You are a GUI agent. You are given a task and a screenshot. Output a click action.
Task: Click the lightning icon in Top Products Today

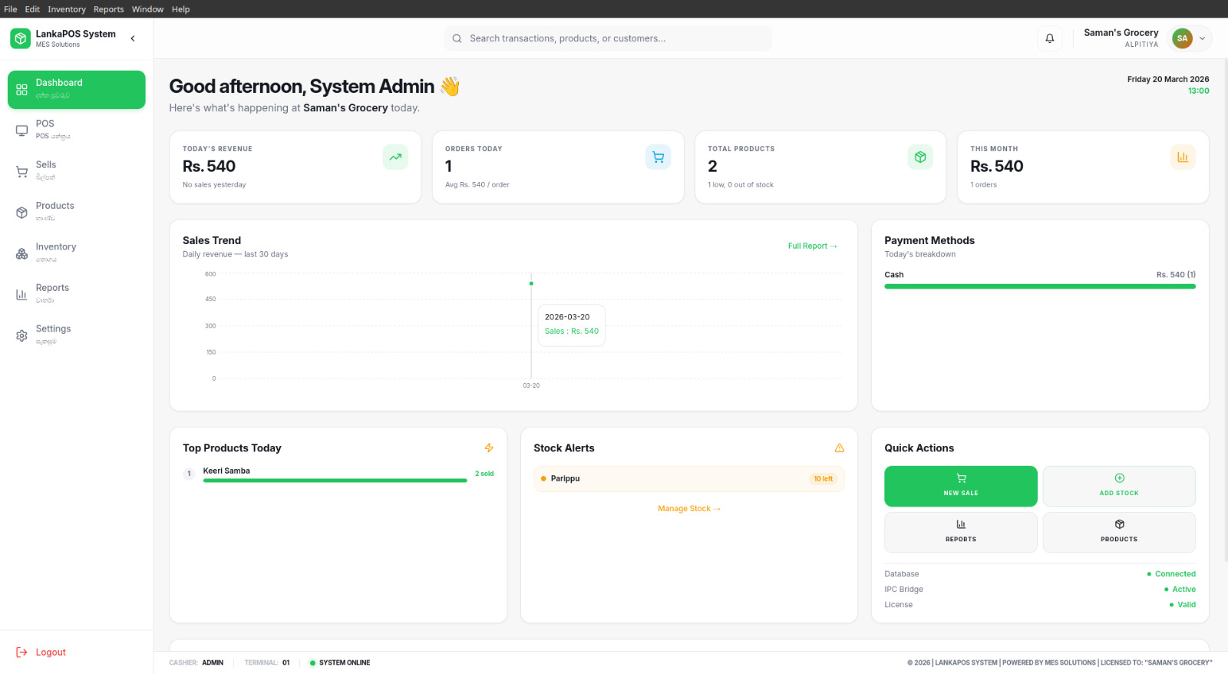[x=489, y=448]
